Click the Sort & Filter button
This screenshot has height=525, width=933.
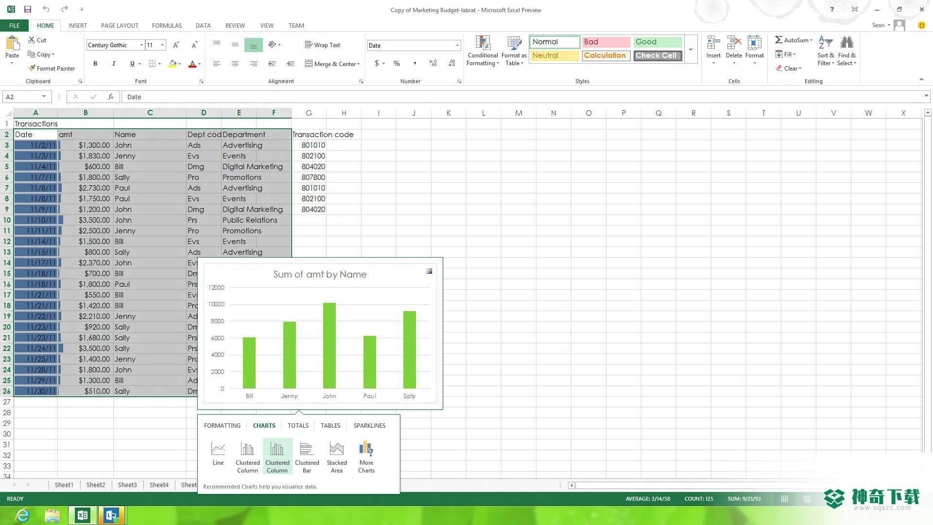[825, 51]
